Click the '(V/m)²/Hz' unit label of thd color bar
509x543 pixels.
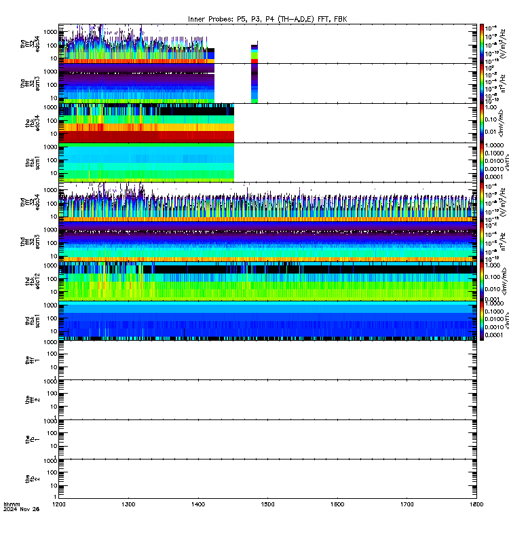click(504, 202)
